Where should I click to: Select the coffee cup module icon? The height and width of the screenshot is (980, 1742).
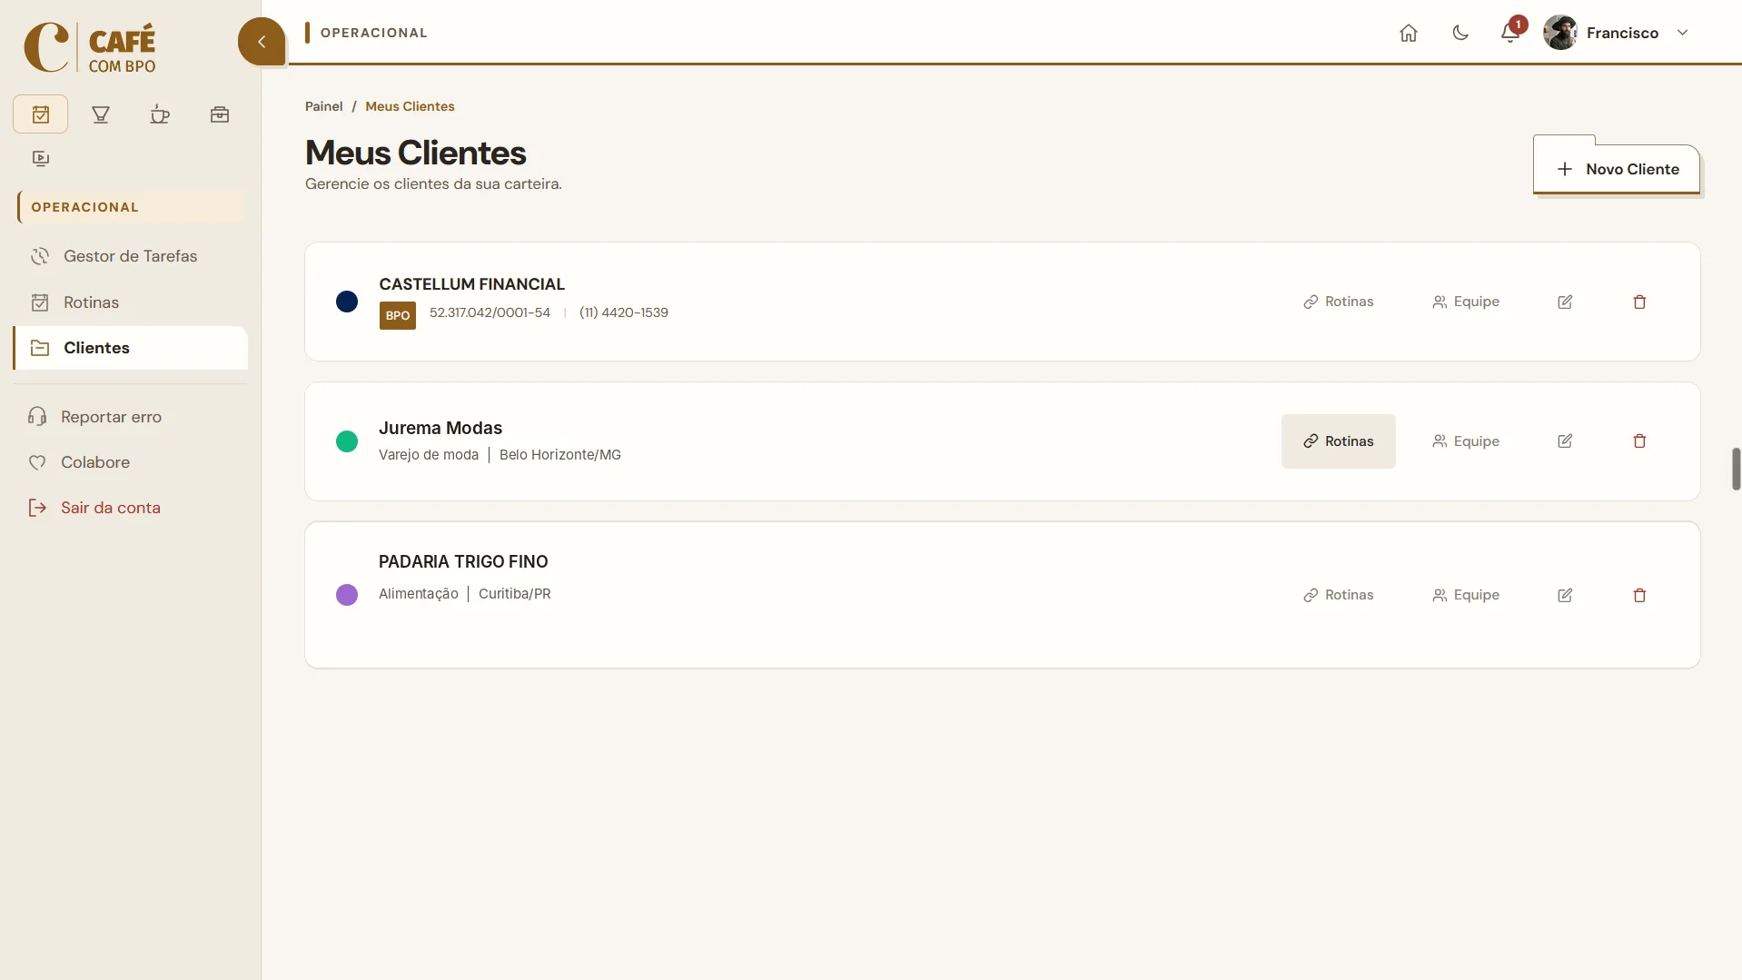[160, 114]
